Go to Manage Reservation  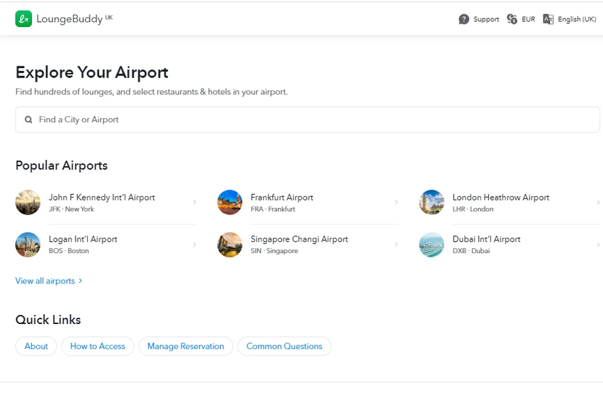tap(185, 346)
